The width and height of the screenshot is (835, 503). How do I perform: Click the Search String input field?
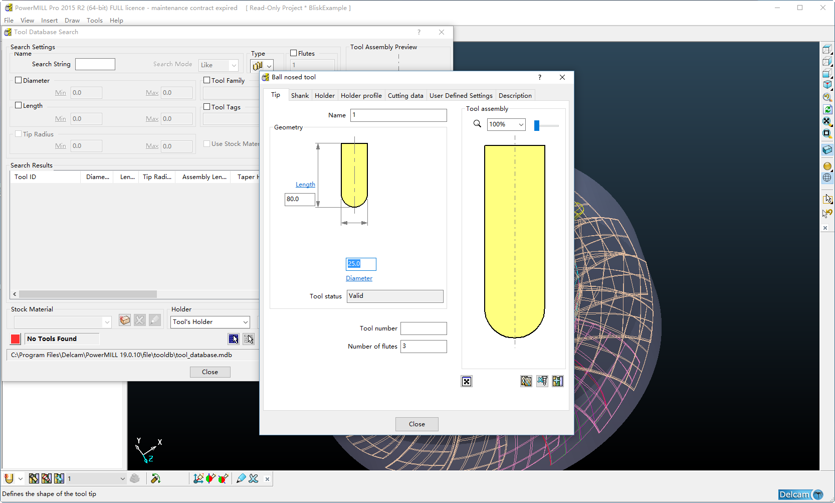95,64
